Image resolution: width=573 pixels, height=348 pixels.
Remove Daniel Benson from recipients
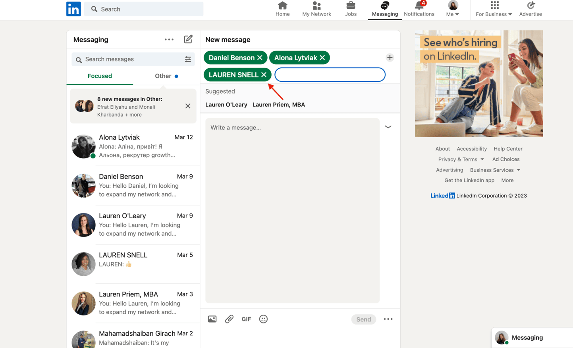(x=260, y=58)
